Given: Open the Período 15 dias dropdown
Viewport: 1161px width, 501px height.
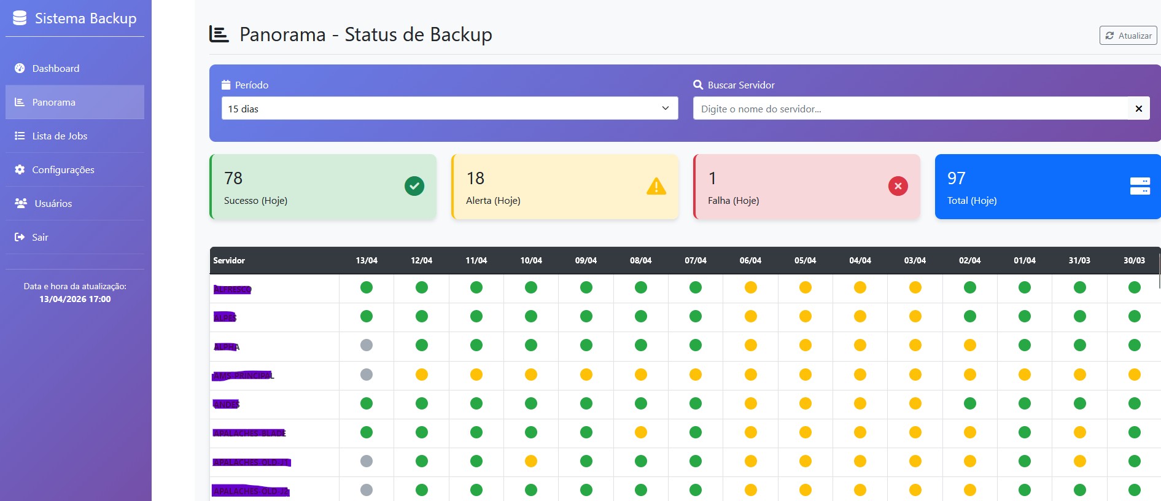Looking at the screenshot, I should (450, 108).
